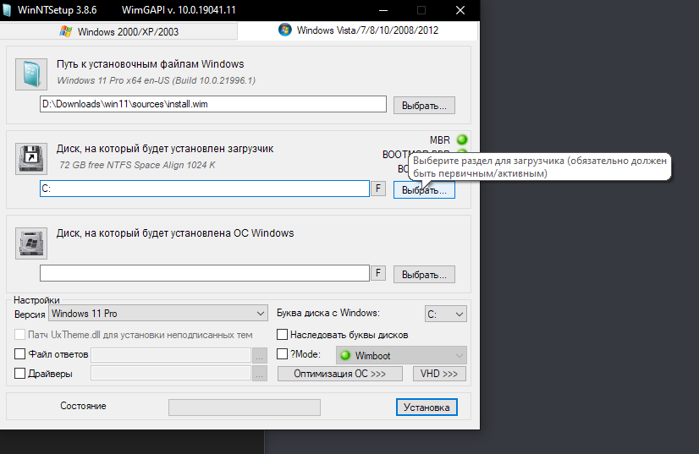Open the Wimboot mode dropdown
Image resolution: width=699 pixels, height=454 pixels.
click(401, 356)
